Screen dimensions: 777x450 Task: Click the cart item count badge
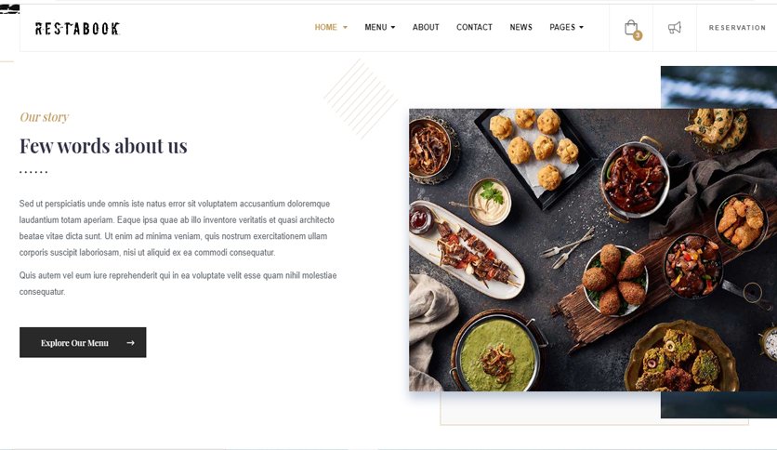[x=638, y=35]
